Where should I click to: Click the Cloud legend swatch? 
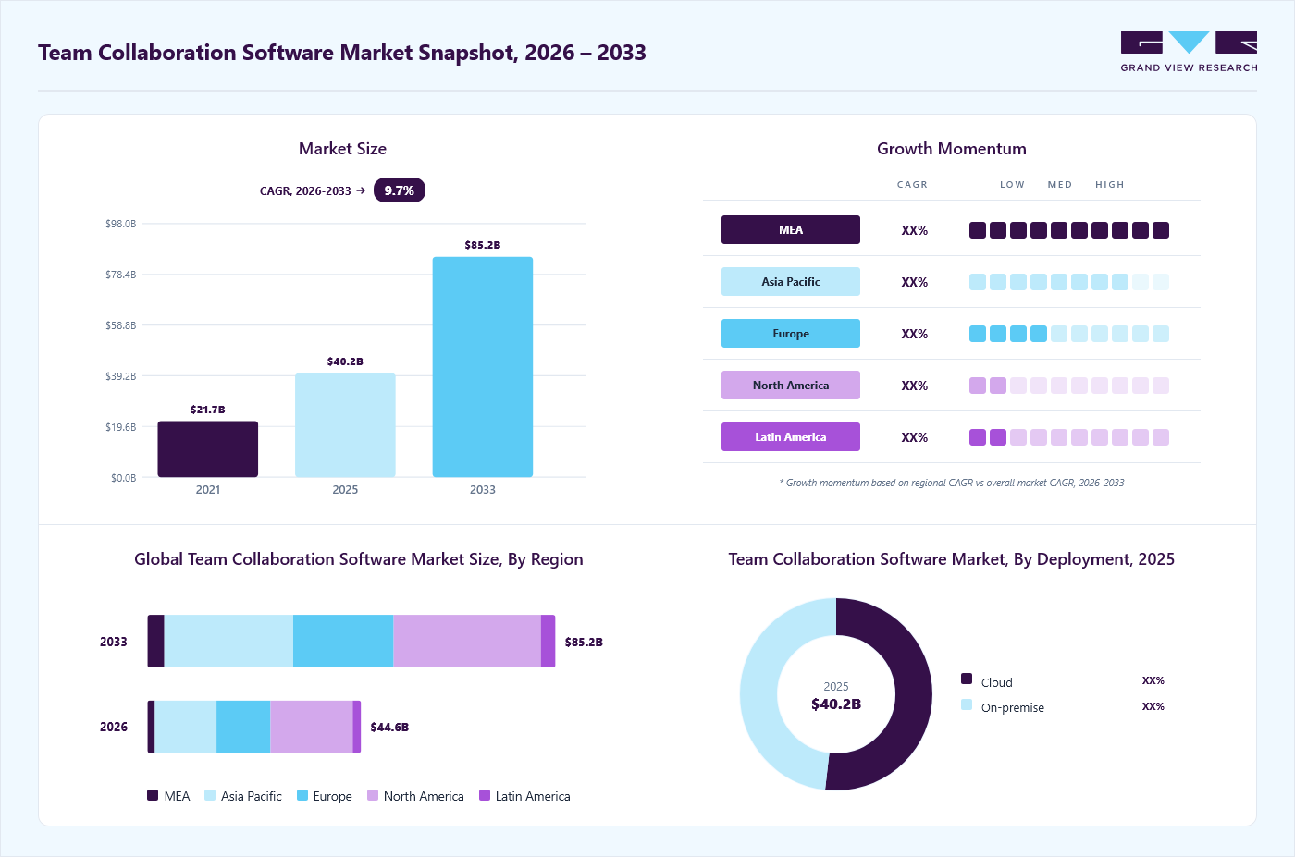point(967,679)
